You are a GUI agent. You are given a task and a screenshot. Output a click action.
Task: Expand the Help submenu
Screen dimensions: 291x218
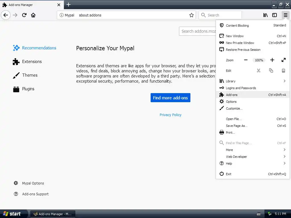[x=253, y=163]
